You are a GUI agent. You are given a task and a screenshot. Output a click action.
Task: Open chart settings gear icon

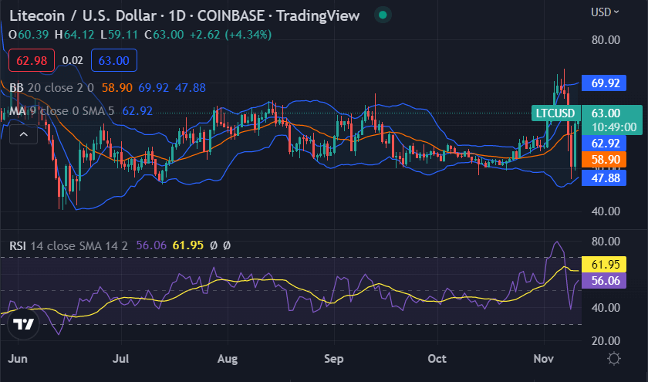pos(614,358)
